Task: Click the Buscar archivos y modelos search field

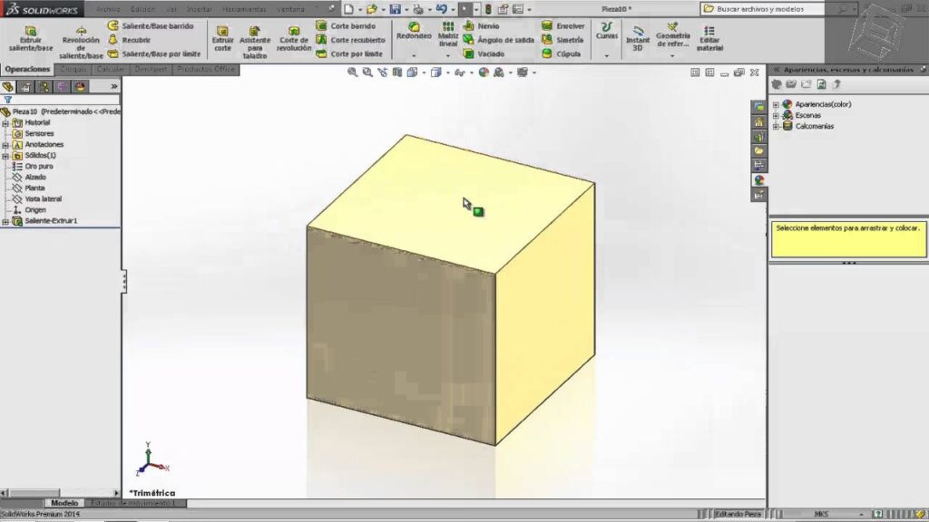Action: pos(776,8)
